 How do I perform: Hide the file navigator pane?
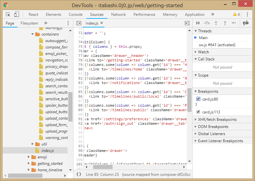78,23
